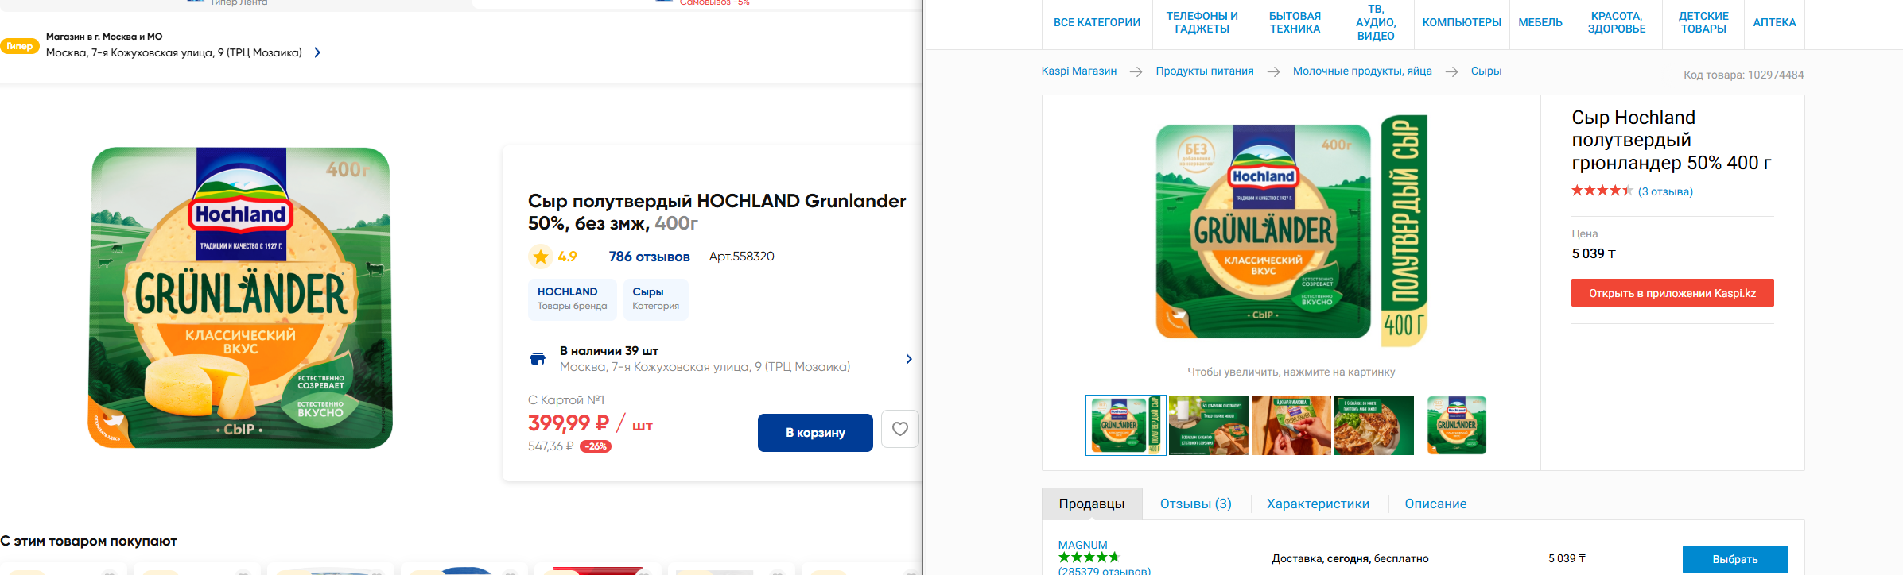Click the Гипер store badge
The width and height of the screenshot is (1903, 575).
tap(19, 46)
